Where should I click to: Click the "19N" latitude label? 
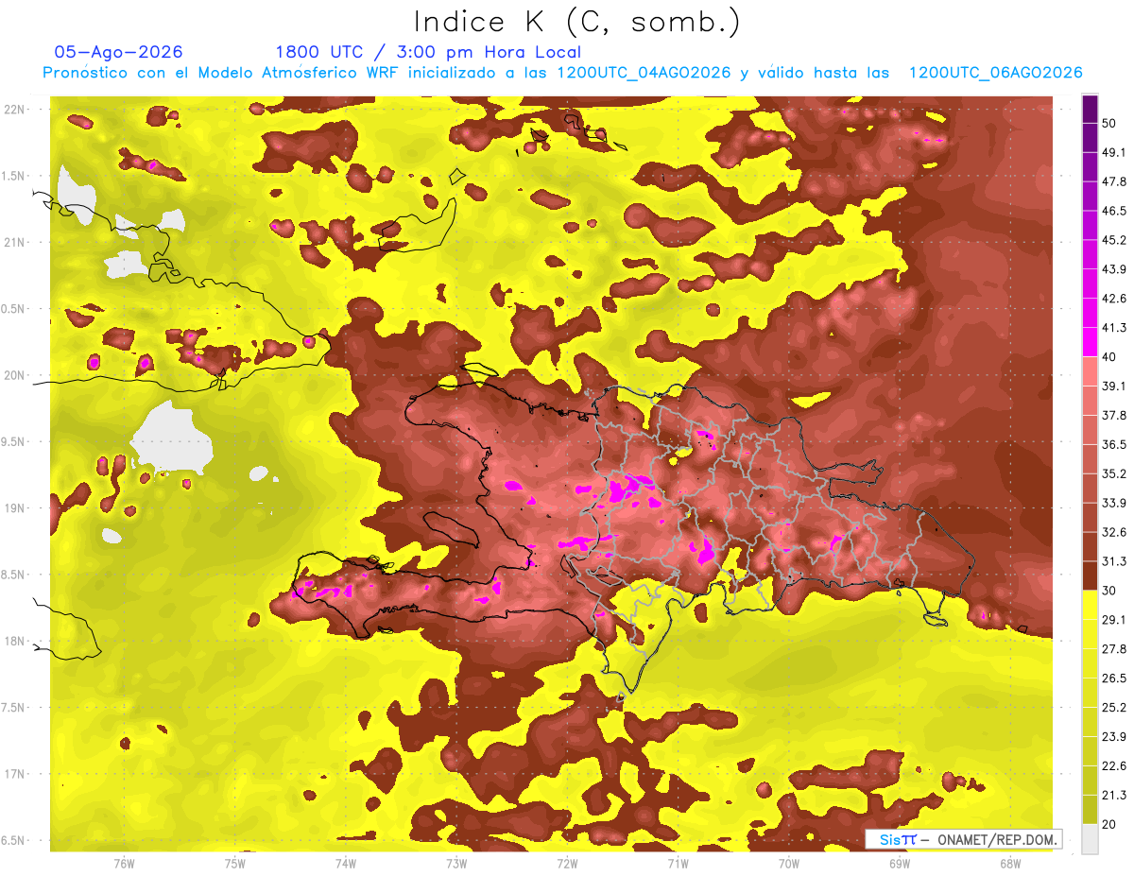click(15, 507)
